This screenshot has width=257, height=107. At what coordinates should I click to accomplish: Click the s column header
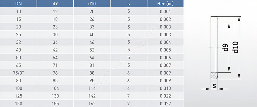click(129, 4)
